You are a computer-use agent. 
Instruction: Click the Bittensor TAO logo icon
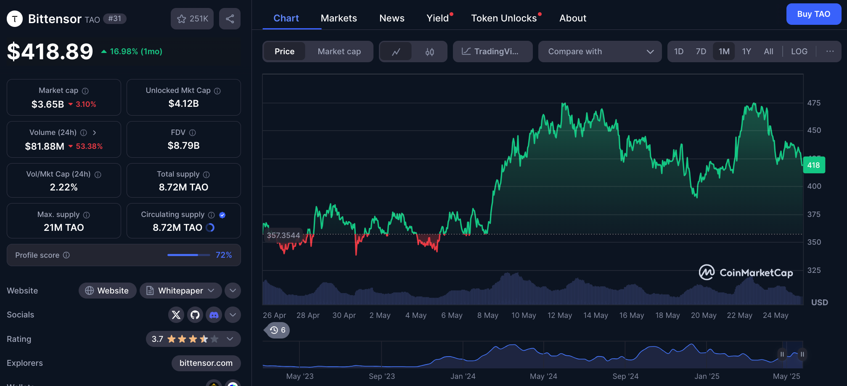pyautogui.click(x=15, y=19)
